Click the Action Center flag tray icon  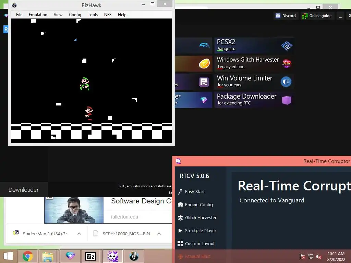click(302, 256)
